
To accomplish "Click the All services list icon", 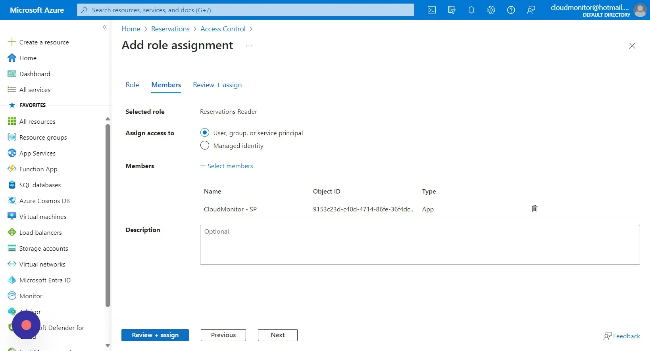I will tap(12, 90).
